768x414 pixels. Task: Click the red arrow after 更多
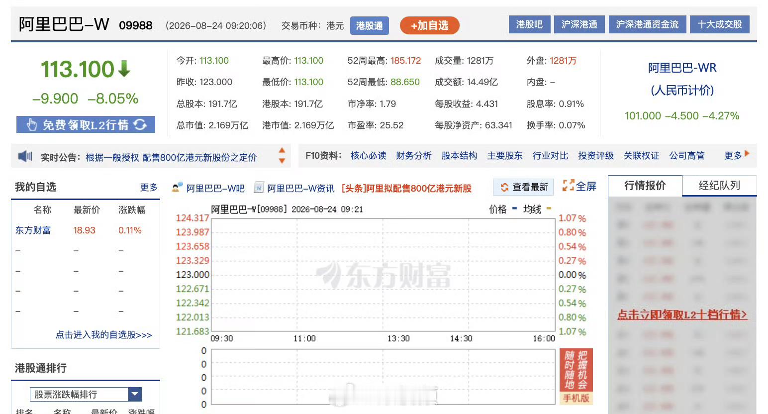coord(747,154)
